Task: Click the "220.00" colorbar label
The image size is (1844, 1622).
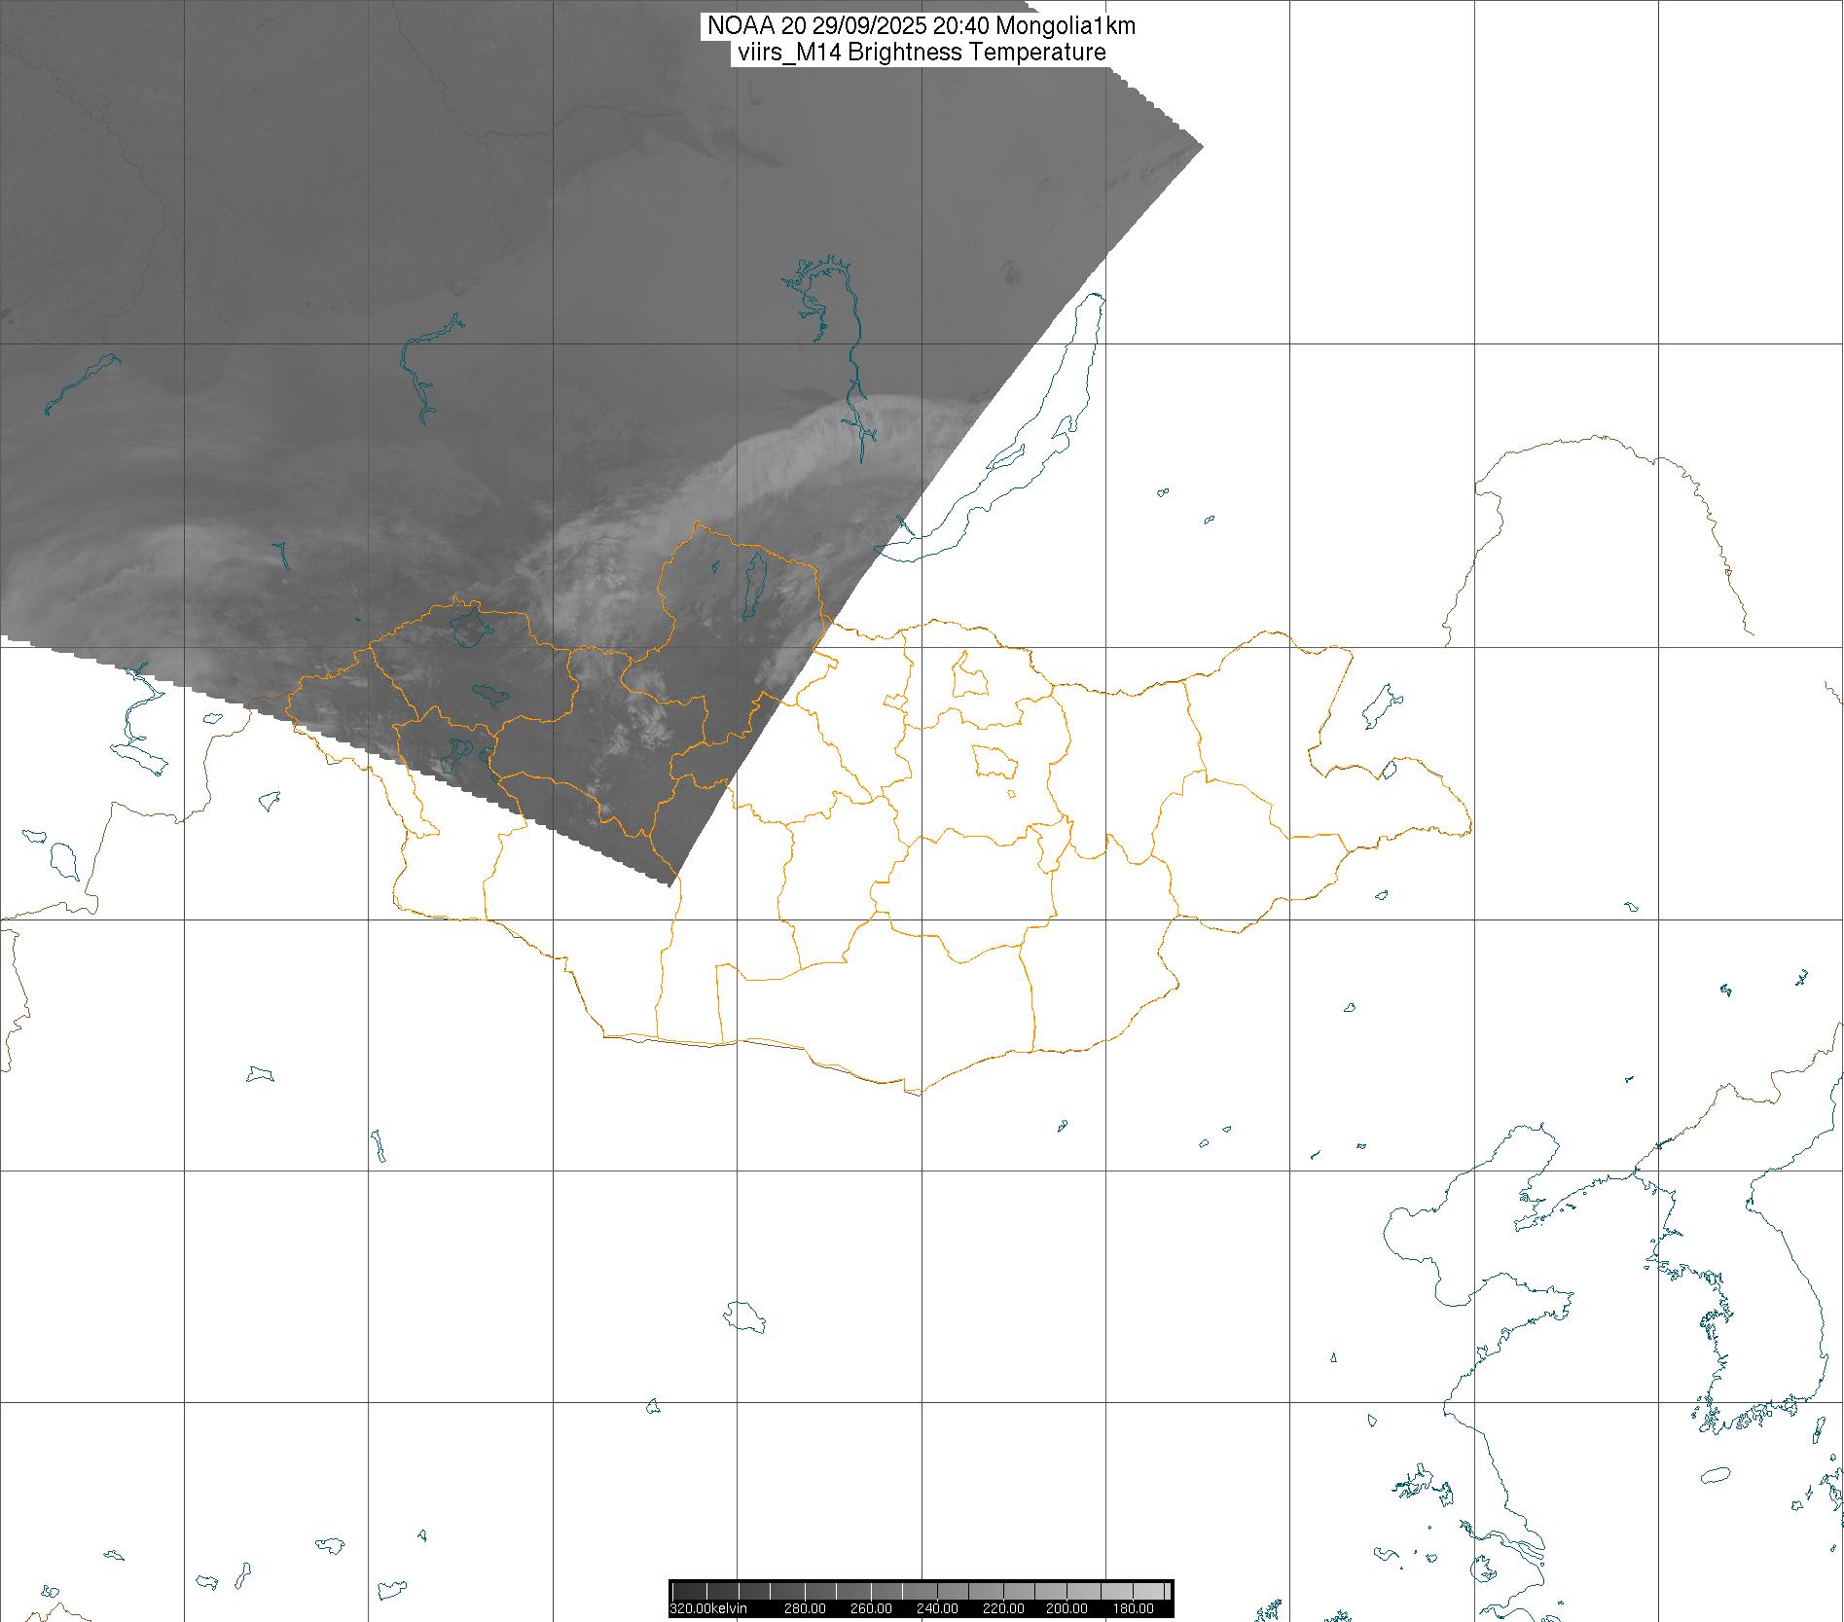Action: pyautogui.click(x=1003, y=1608)
